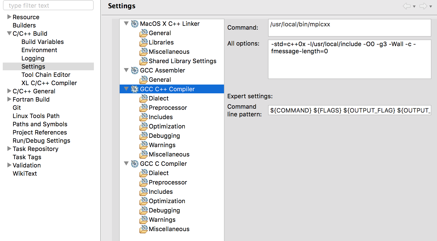Click the GCC C++ Compiler tool icon
Screen dimensions: 437x241
[135, 89]
